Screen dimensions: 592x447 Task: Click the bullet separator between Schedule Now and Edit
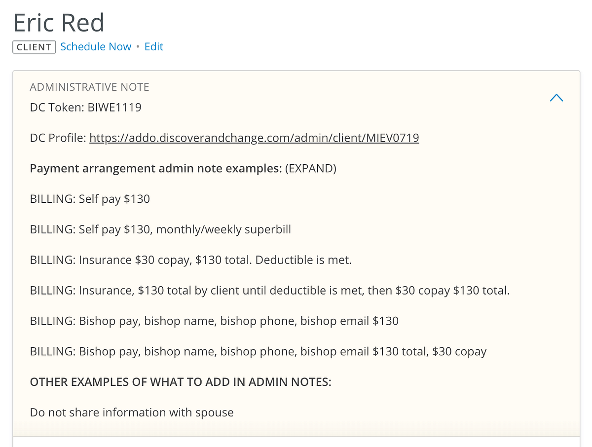(x=138, y=47)
